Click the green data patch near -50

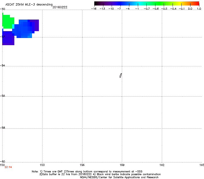(x=8, y=21)
